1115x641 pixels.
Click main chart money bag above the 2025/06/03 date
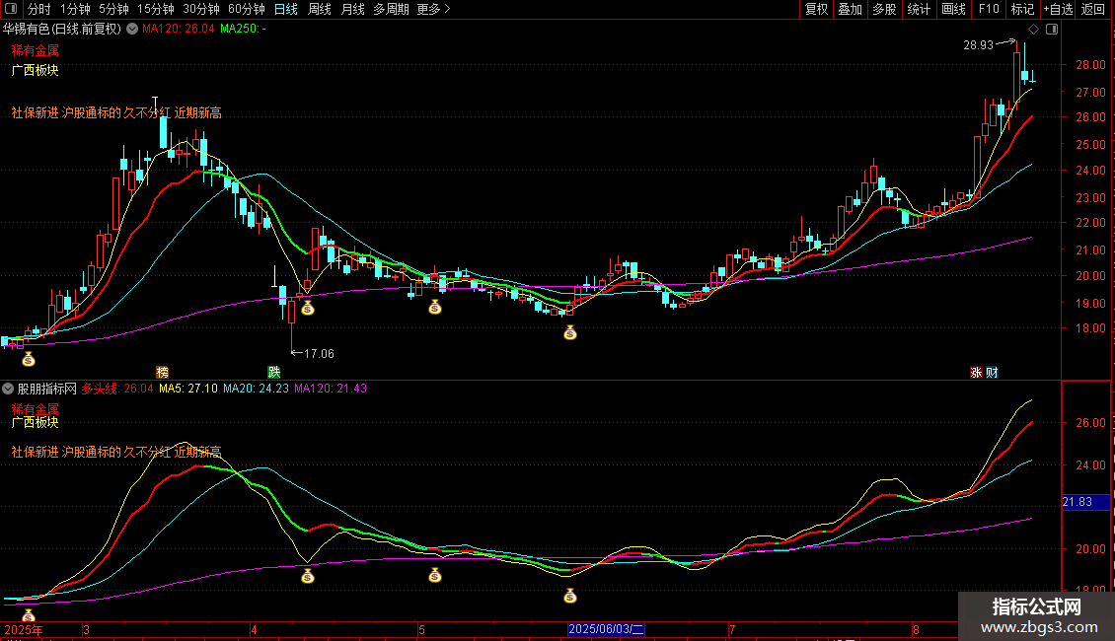coord(570,332)
